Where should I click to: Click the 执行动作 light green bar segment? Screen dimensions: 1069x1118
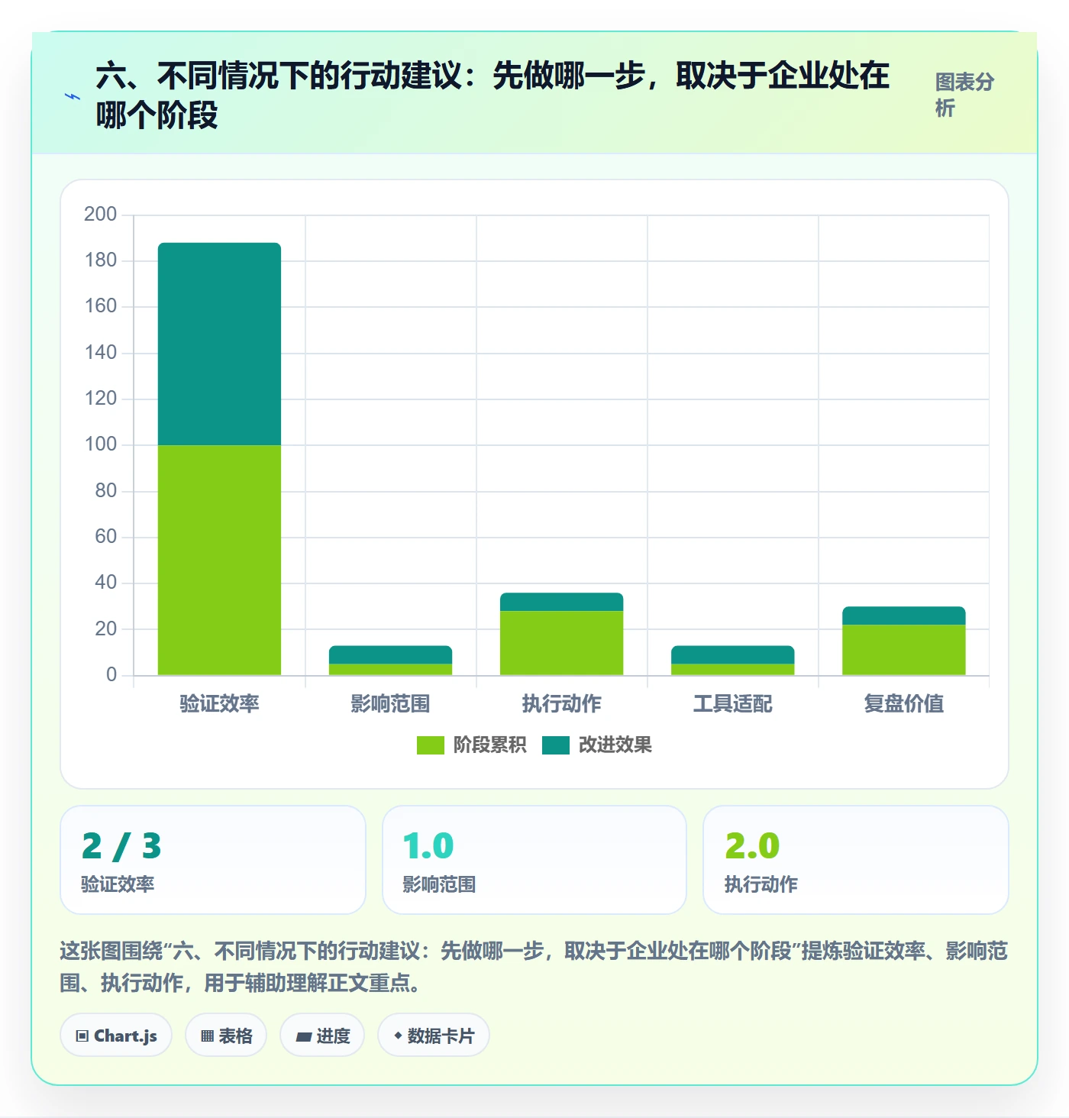[x=561, y=643]
